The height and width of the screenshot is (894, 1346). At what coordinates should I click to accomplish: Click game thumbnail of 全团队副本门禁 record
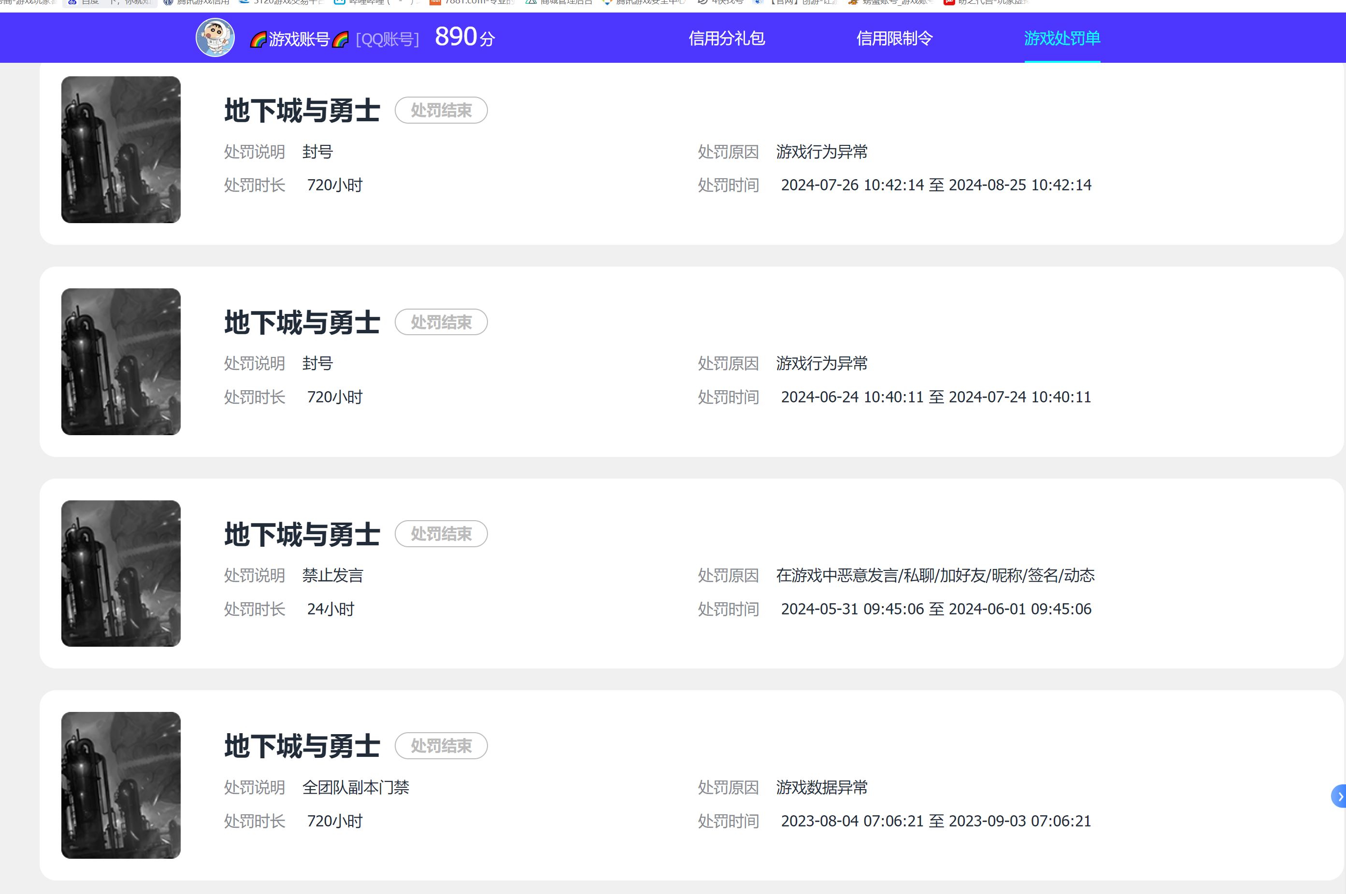click(121, 784)
